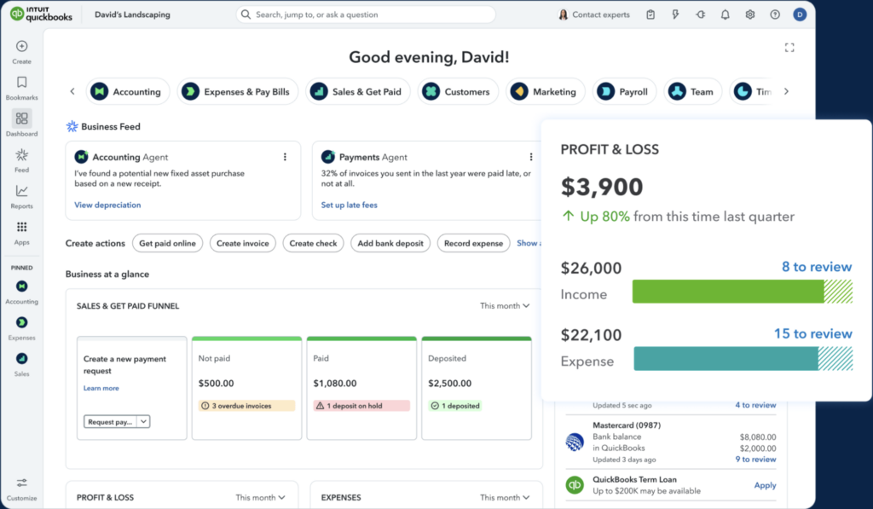Viewport: 873px width, 509px height.
Task: Click the 1 deposited badge
Action: pyautogui.click(x=455, y=406)
